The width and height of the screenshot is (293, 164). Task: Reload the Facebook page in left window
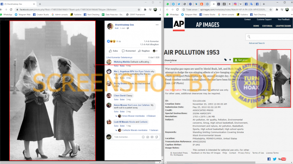point(11,9)
